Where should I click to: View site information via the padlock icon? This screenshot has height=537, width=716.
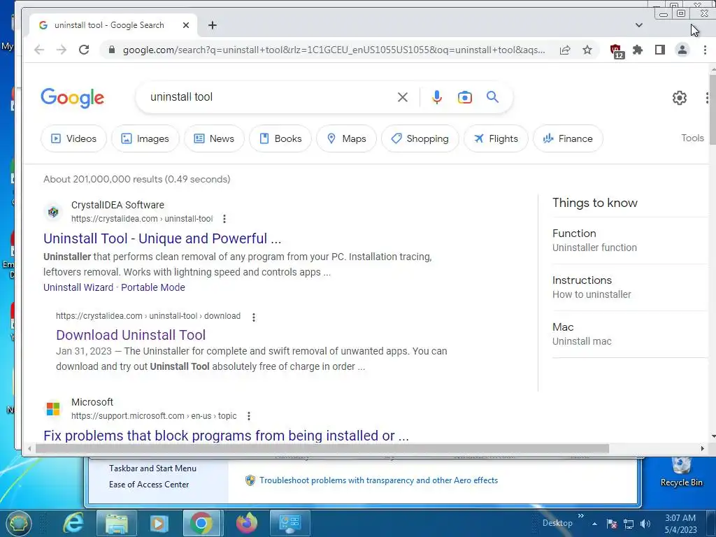coord(111,50)
